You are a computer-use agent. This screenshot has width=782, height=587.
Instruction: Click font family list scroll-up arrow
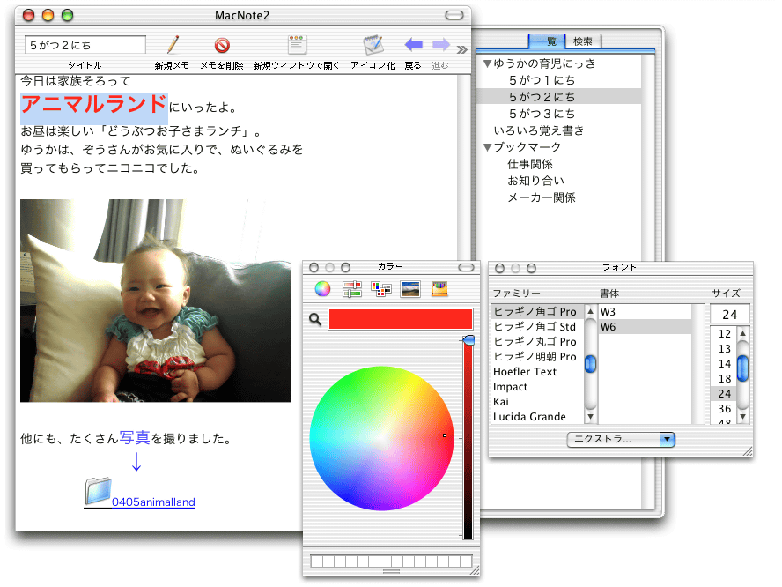coord(591,311)
